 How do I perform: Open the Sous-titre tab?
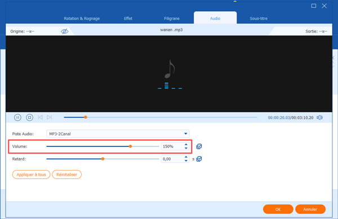click(259, 19)
